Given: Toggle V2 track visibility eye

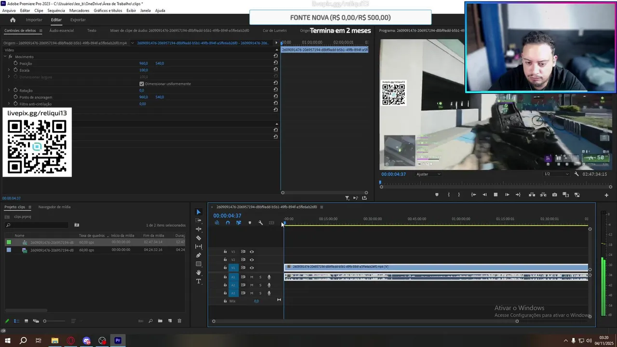Looking at the screenshot, I should coord(252,260).
